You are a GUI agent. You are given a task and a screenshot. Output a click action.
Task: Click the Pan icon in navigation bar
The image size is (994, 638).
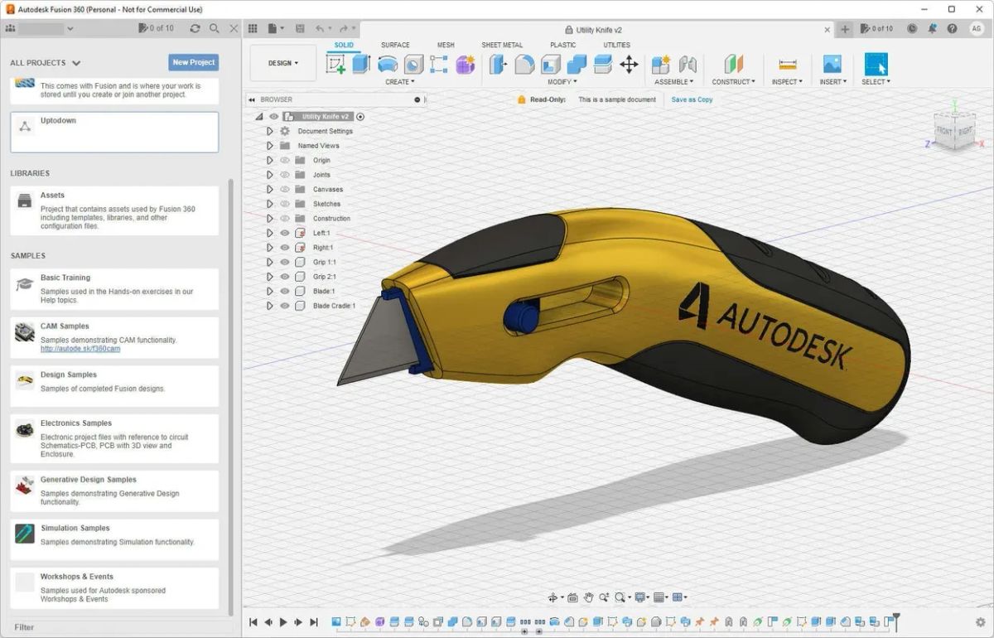(x=588, y=597)
